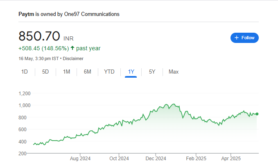Select the 1D time range tab

25,72
